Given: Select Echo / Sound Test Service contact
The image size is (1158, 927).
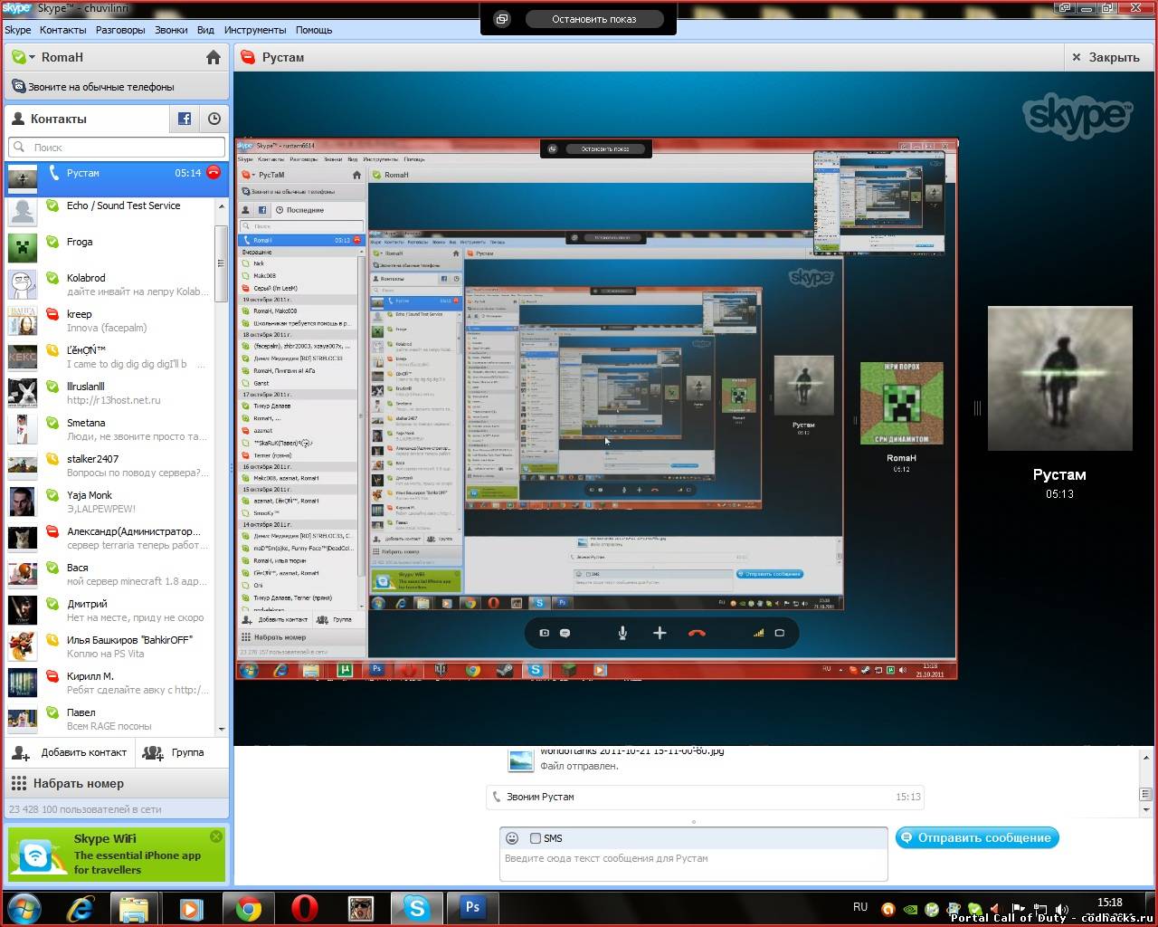Looking at the screenshot, I should point(109,213).
